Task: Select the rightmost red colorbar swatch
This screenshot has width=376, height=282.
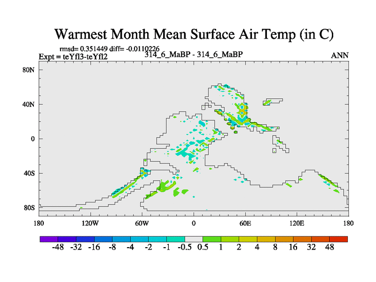Action: coord(339,239)
